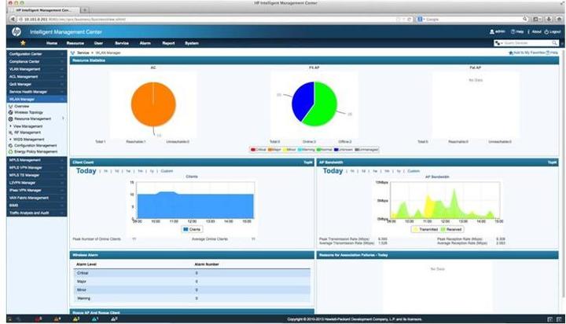Open the Report menu

(x=168, y=43)
